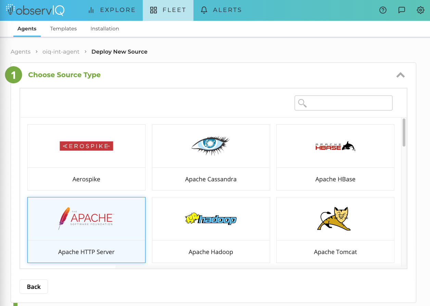The width and height of the screenshot is (430, 306).
Task: Click the Explore bar chart icon
Action: click(x=91, y=10)
